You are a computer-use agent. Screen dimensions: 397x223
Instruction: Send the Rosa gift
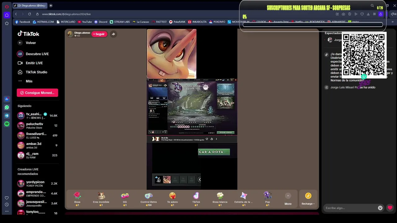77,199
